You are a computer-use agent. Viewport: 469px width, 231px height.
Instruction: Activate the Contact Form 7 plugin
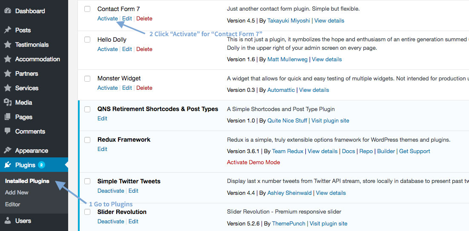coord(108,19)
